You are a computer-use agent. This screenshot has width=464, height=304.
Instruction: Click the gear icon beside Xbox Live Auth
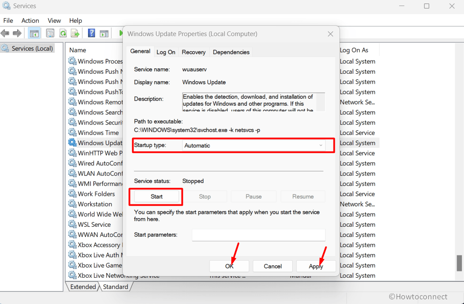tap(72, 255)
